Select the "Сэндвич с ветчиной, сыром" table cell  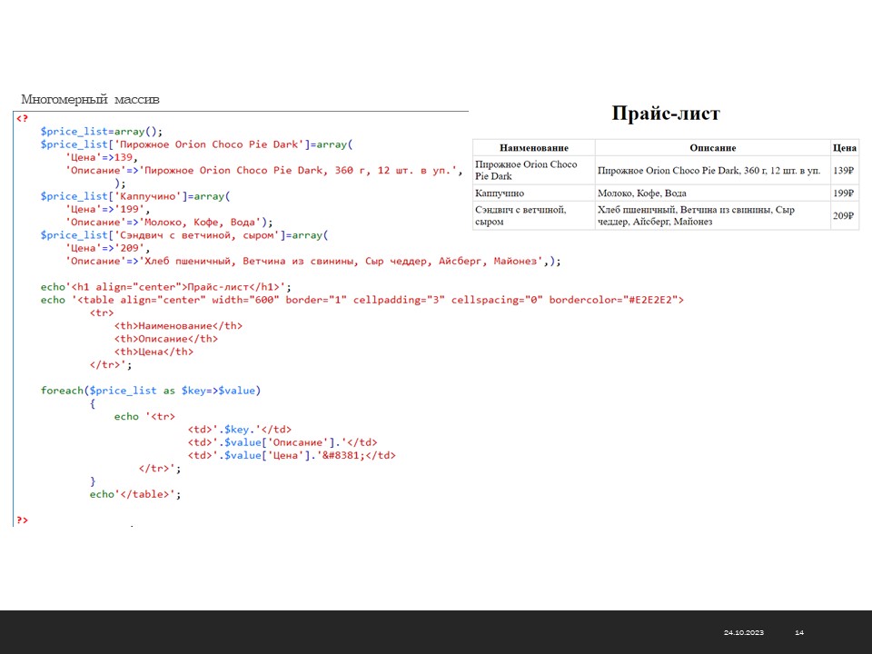[520, 215]
